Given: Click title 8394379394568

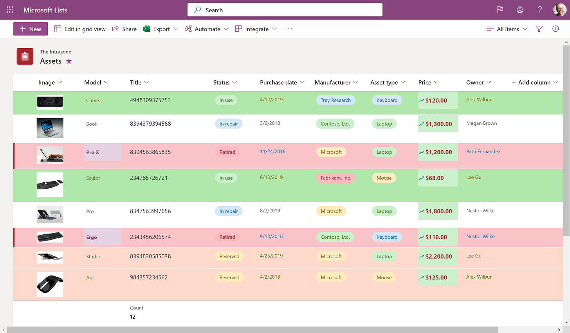Looking at the screenshot, I should (x=150, y=124).
